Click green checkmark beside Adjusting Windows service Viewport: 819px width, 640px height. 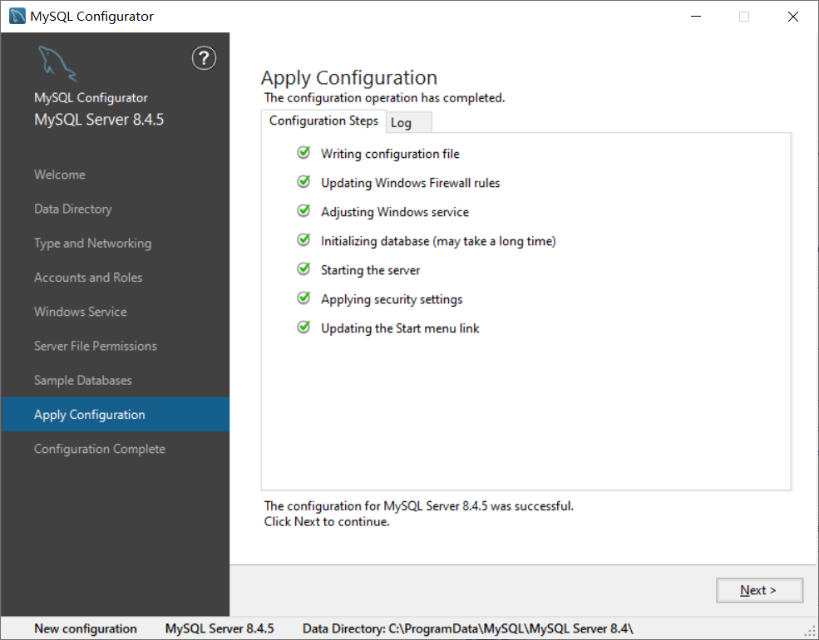303,210
